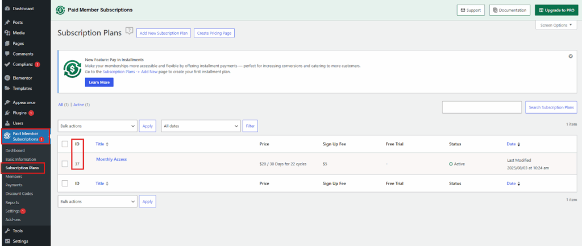Image resolution: width=582 pixels, height=246 pixels.
Task: Open the top Bulk actions dropdown
Action: click(x=97, y=126)
